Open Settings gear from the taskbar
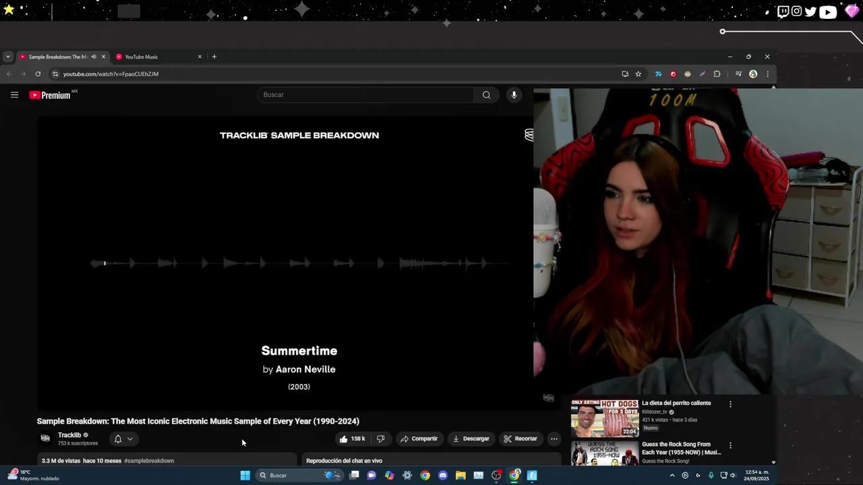Image resolution: width=863 pixels, height=485 pixels. [x=407, y=476]
